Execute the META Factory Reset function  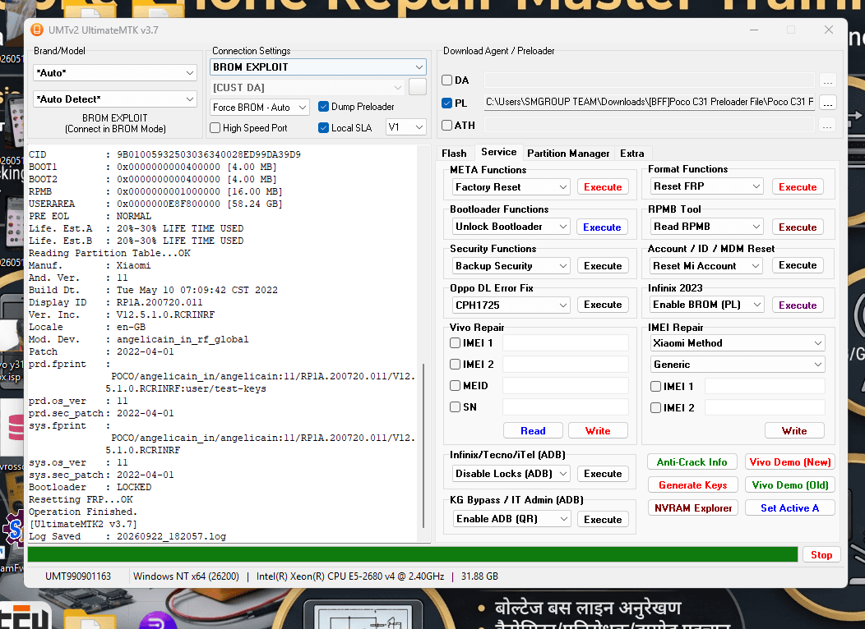[x=603, y=187]
